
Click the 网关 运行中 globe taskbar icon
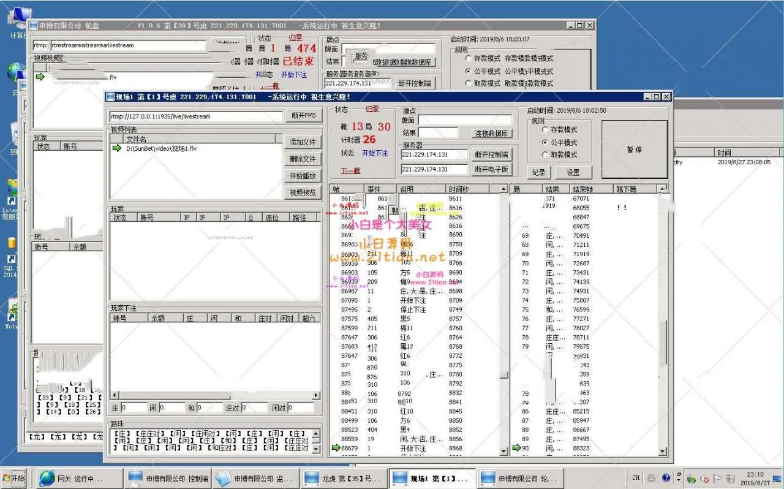tap(47, 479)
